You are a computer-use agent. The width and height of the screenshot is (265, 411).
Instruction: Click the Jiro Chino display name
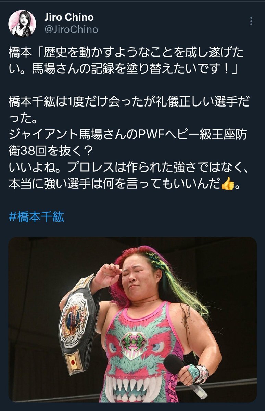pos(69,17)
